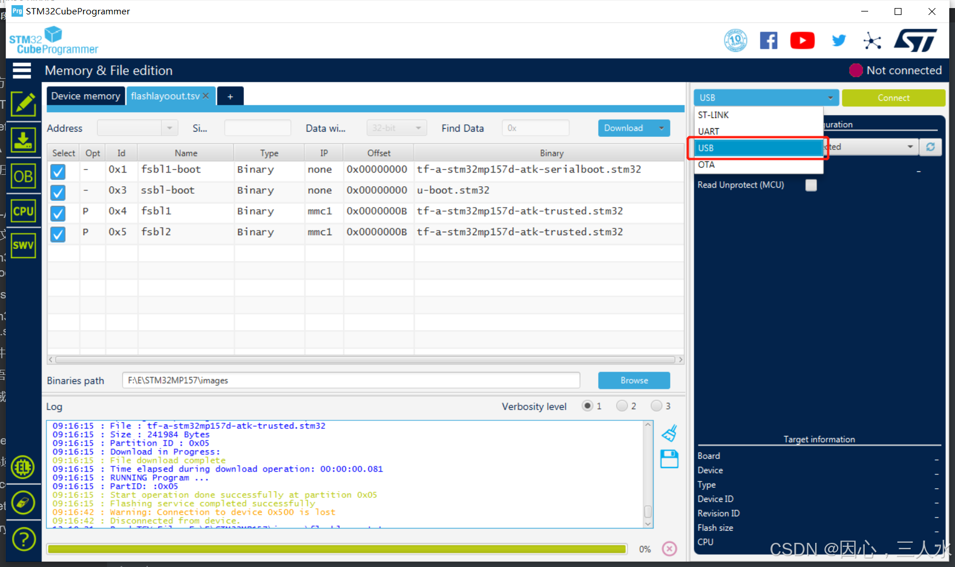Choose UART from connection list
Screen dimensions: 955x567
click(x=759, y=132)
